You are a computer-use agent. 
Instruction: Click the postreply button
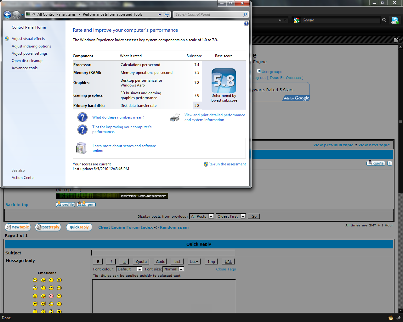48,227
